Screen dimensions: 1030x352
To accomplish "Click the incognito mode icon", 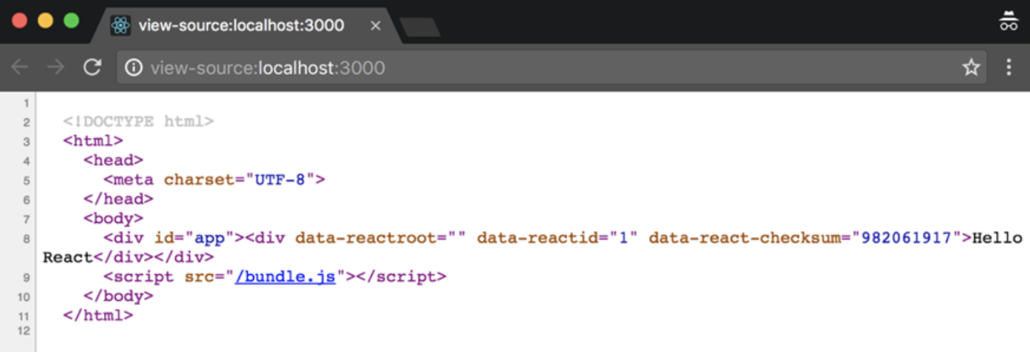I will tap(1008, 21).
